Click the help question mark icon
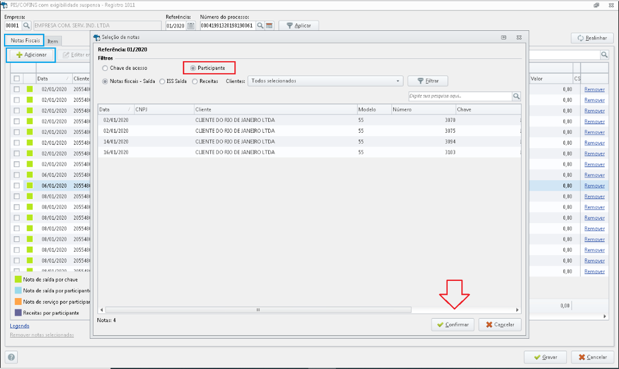The image size is (619, 369). pos(11,357)
